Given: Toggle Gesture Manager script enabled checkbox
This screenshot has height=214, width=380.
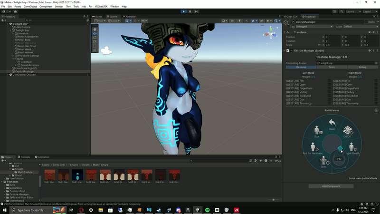Looking at the screenshot, I should pyautogui.click(x=292, y=50).
